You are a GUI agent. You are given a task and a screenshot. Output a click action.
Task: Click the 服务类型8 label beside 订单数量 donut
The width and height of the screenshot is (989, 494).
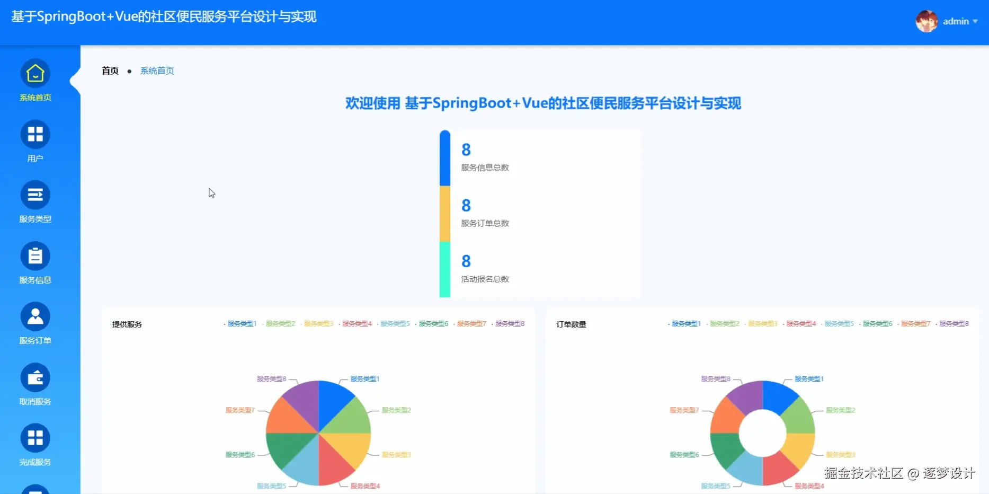point(716,379)
